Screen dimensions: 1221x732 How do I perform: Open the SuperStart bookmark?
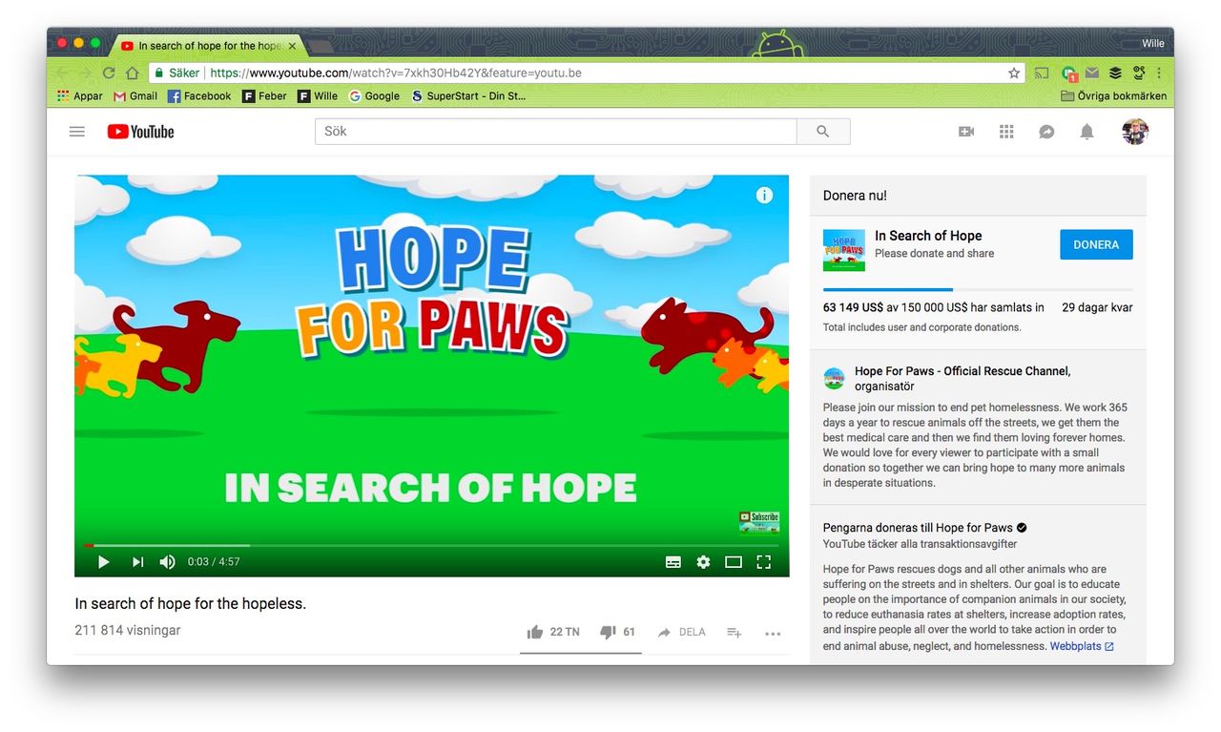pos(468,95)
